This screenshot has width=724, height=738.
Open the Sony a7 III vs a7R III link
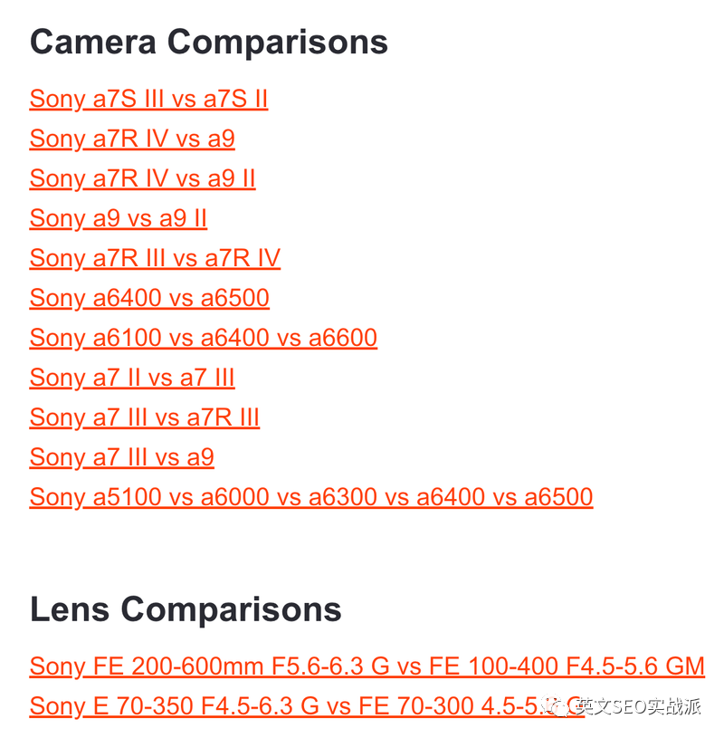pos(145,417)
